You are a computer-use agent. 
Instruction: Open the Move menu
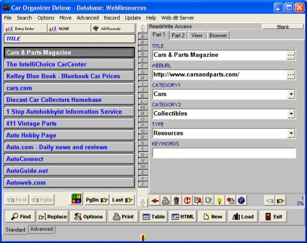65,18
